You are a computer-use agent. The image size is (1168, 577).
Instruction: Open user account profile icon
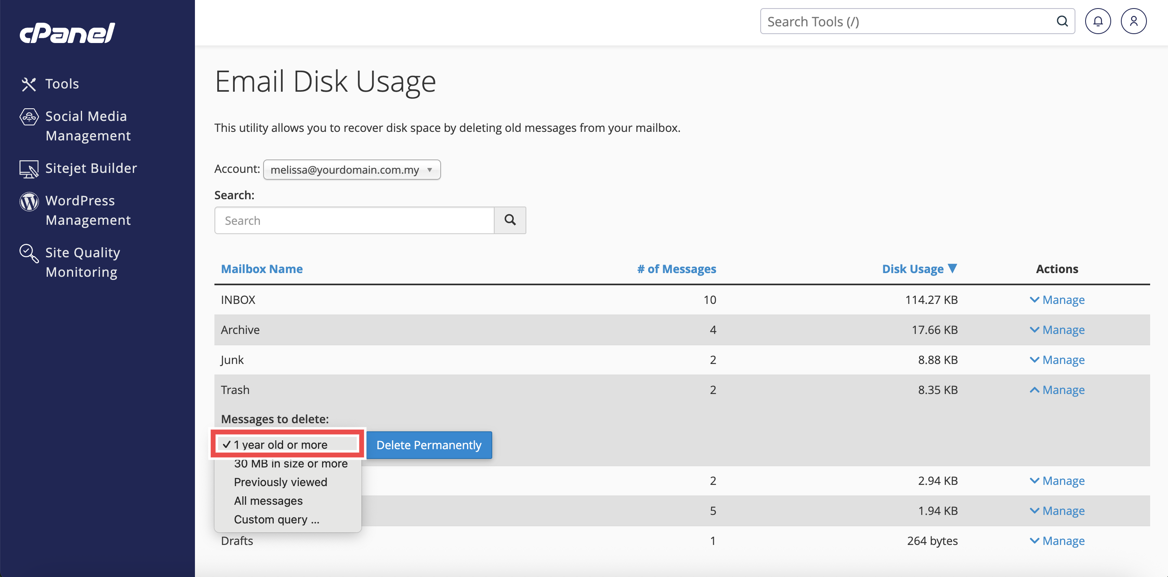1133,21
